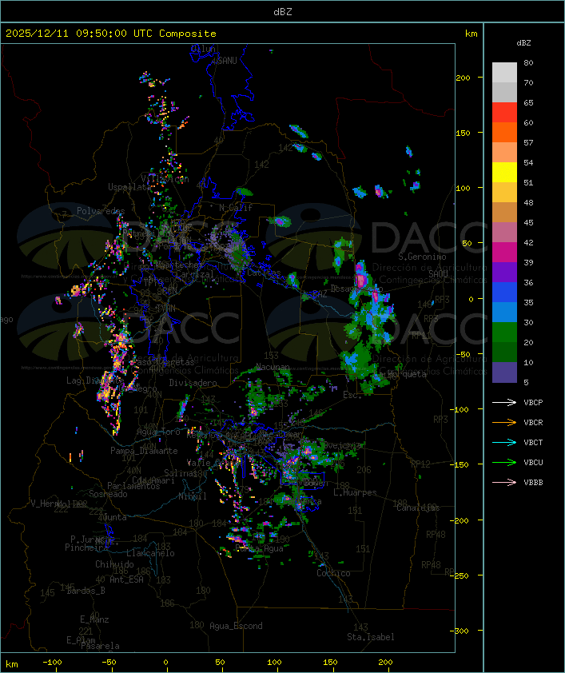Pick the light blue swatch between 35 and 30

pyautogui.click(x=504, y=313)
